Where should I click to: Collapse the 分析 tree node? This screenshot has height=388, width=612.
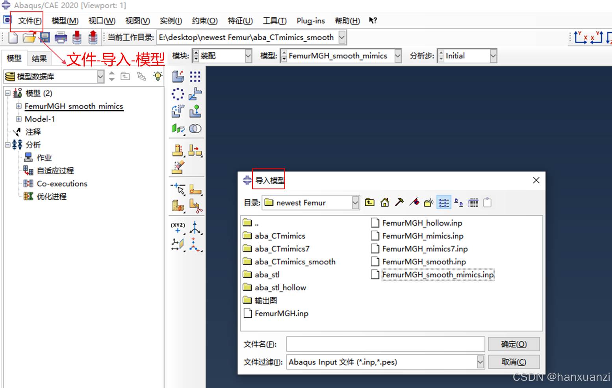[x=7, y=145]
